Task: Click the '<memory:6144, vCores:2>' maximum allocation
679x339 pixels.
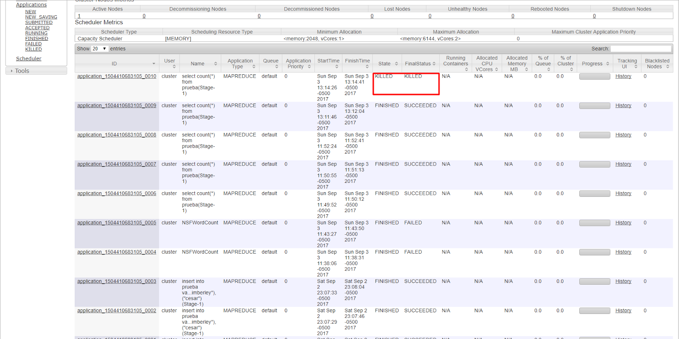Action: (x=430, y=39)
